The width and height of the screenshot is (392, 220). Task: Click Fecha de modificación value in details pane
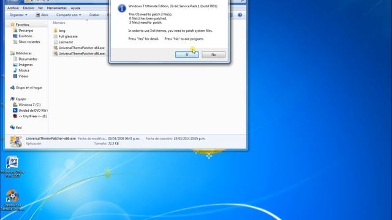coord(124,139)
